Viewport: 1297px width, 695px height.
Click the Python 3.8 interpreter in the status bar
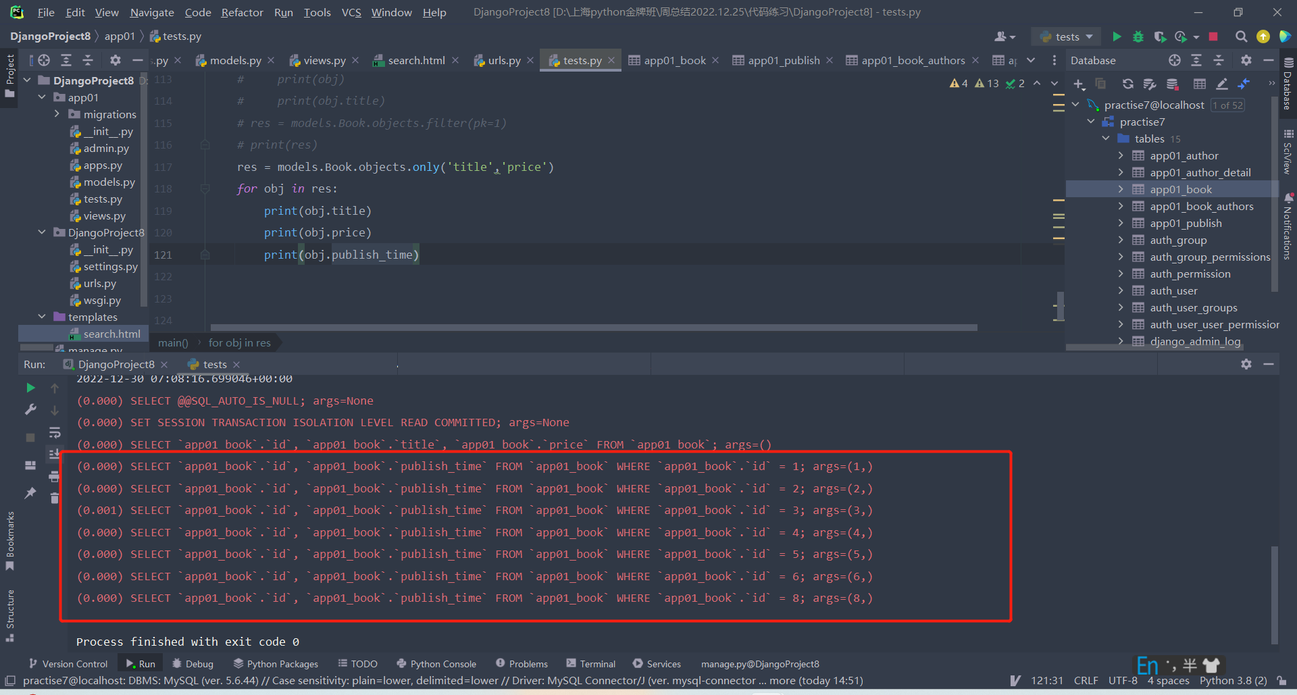1233,681
